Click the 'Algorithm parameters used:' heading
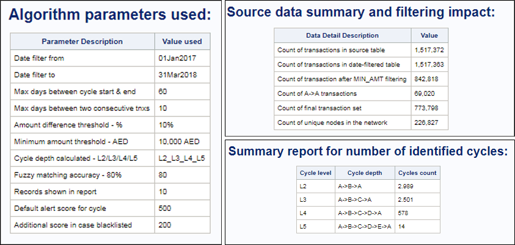 pyautogui.click(x=110, y=15)
